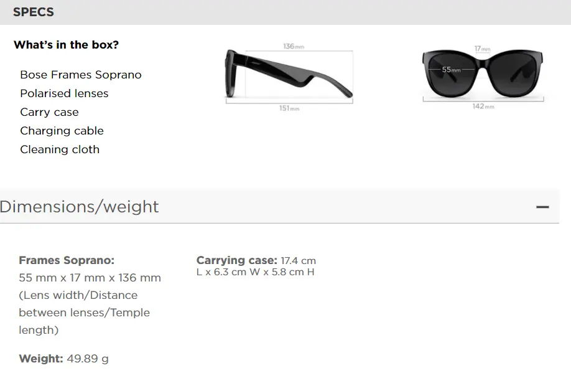The image size is (571, 378).
Task: Click the Dimensions/weight accordion header
Action: point(80,207)
